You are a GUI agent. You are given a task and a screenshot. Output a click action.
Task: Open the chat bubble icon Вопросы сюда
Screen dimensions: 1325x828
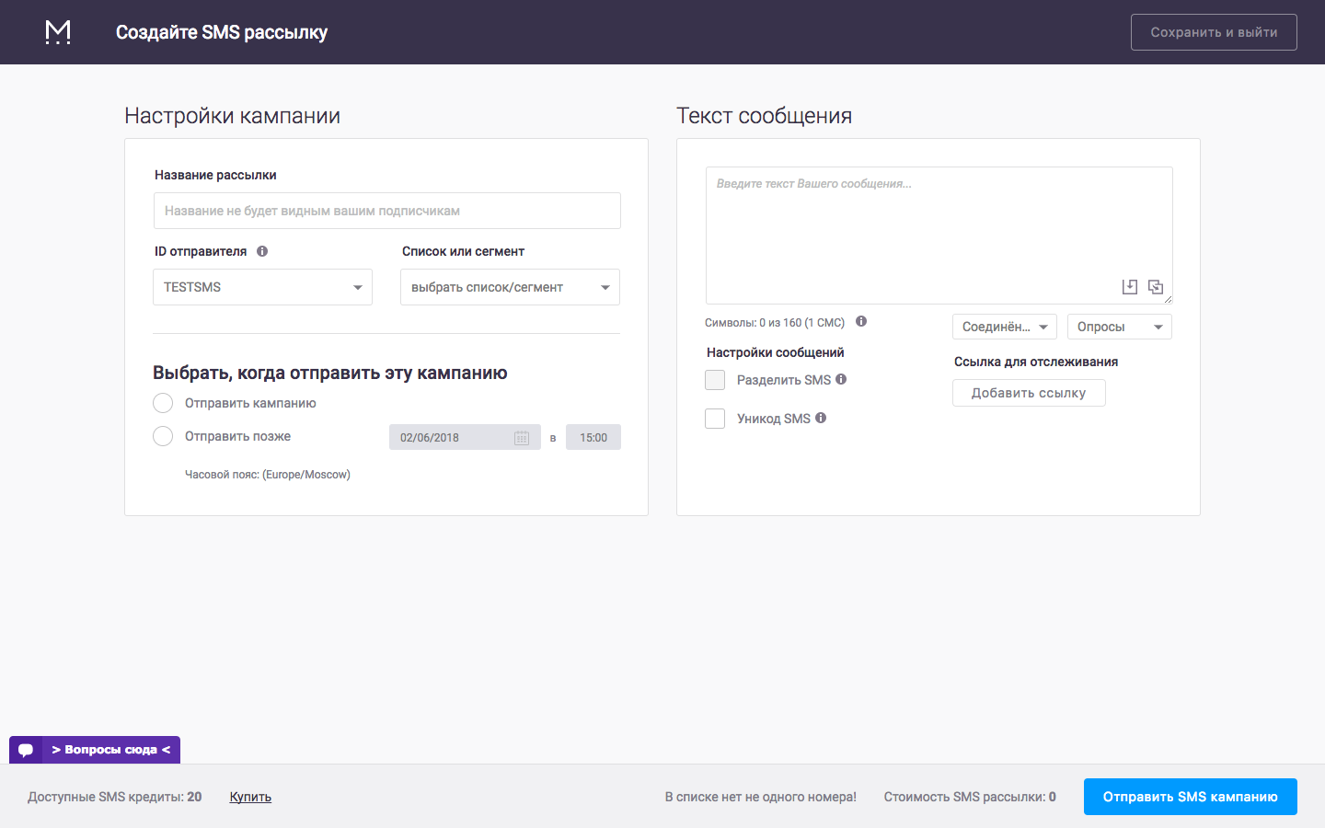click(25, 749)
